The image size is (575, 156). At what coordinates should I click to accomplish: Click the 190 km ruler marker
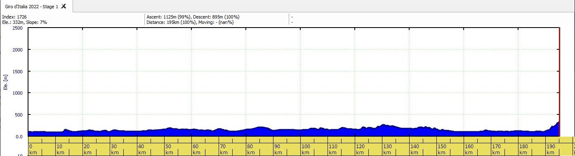[x=551, y=149]
